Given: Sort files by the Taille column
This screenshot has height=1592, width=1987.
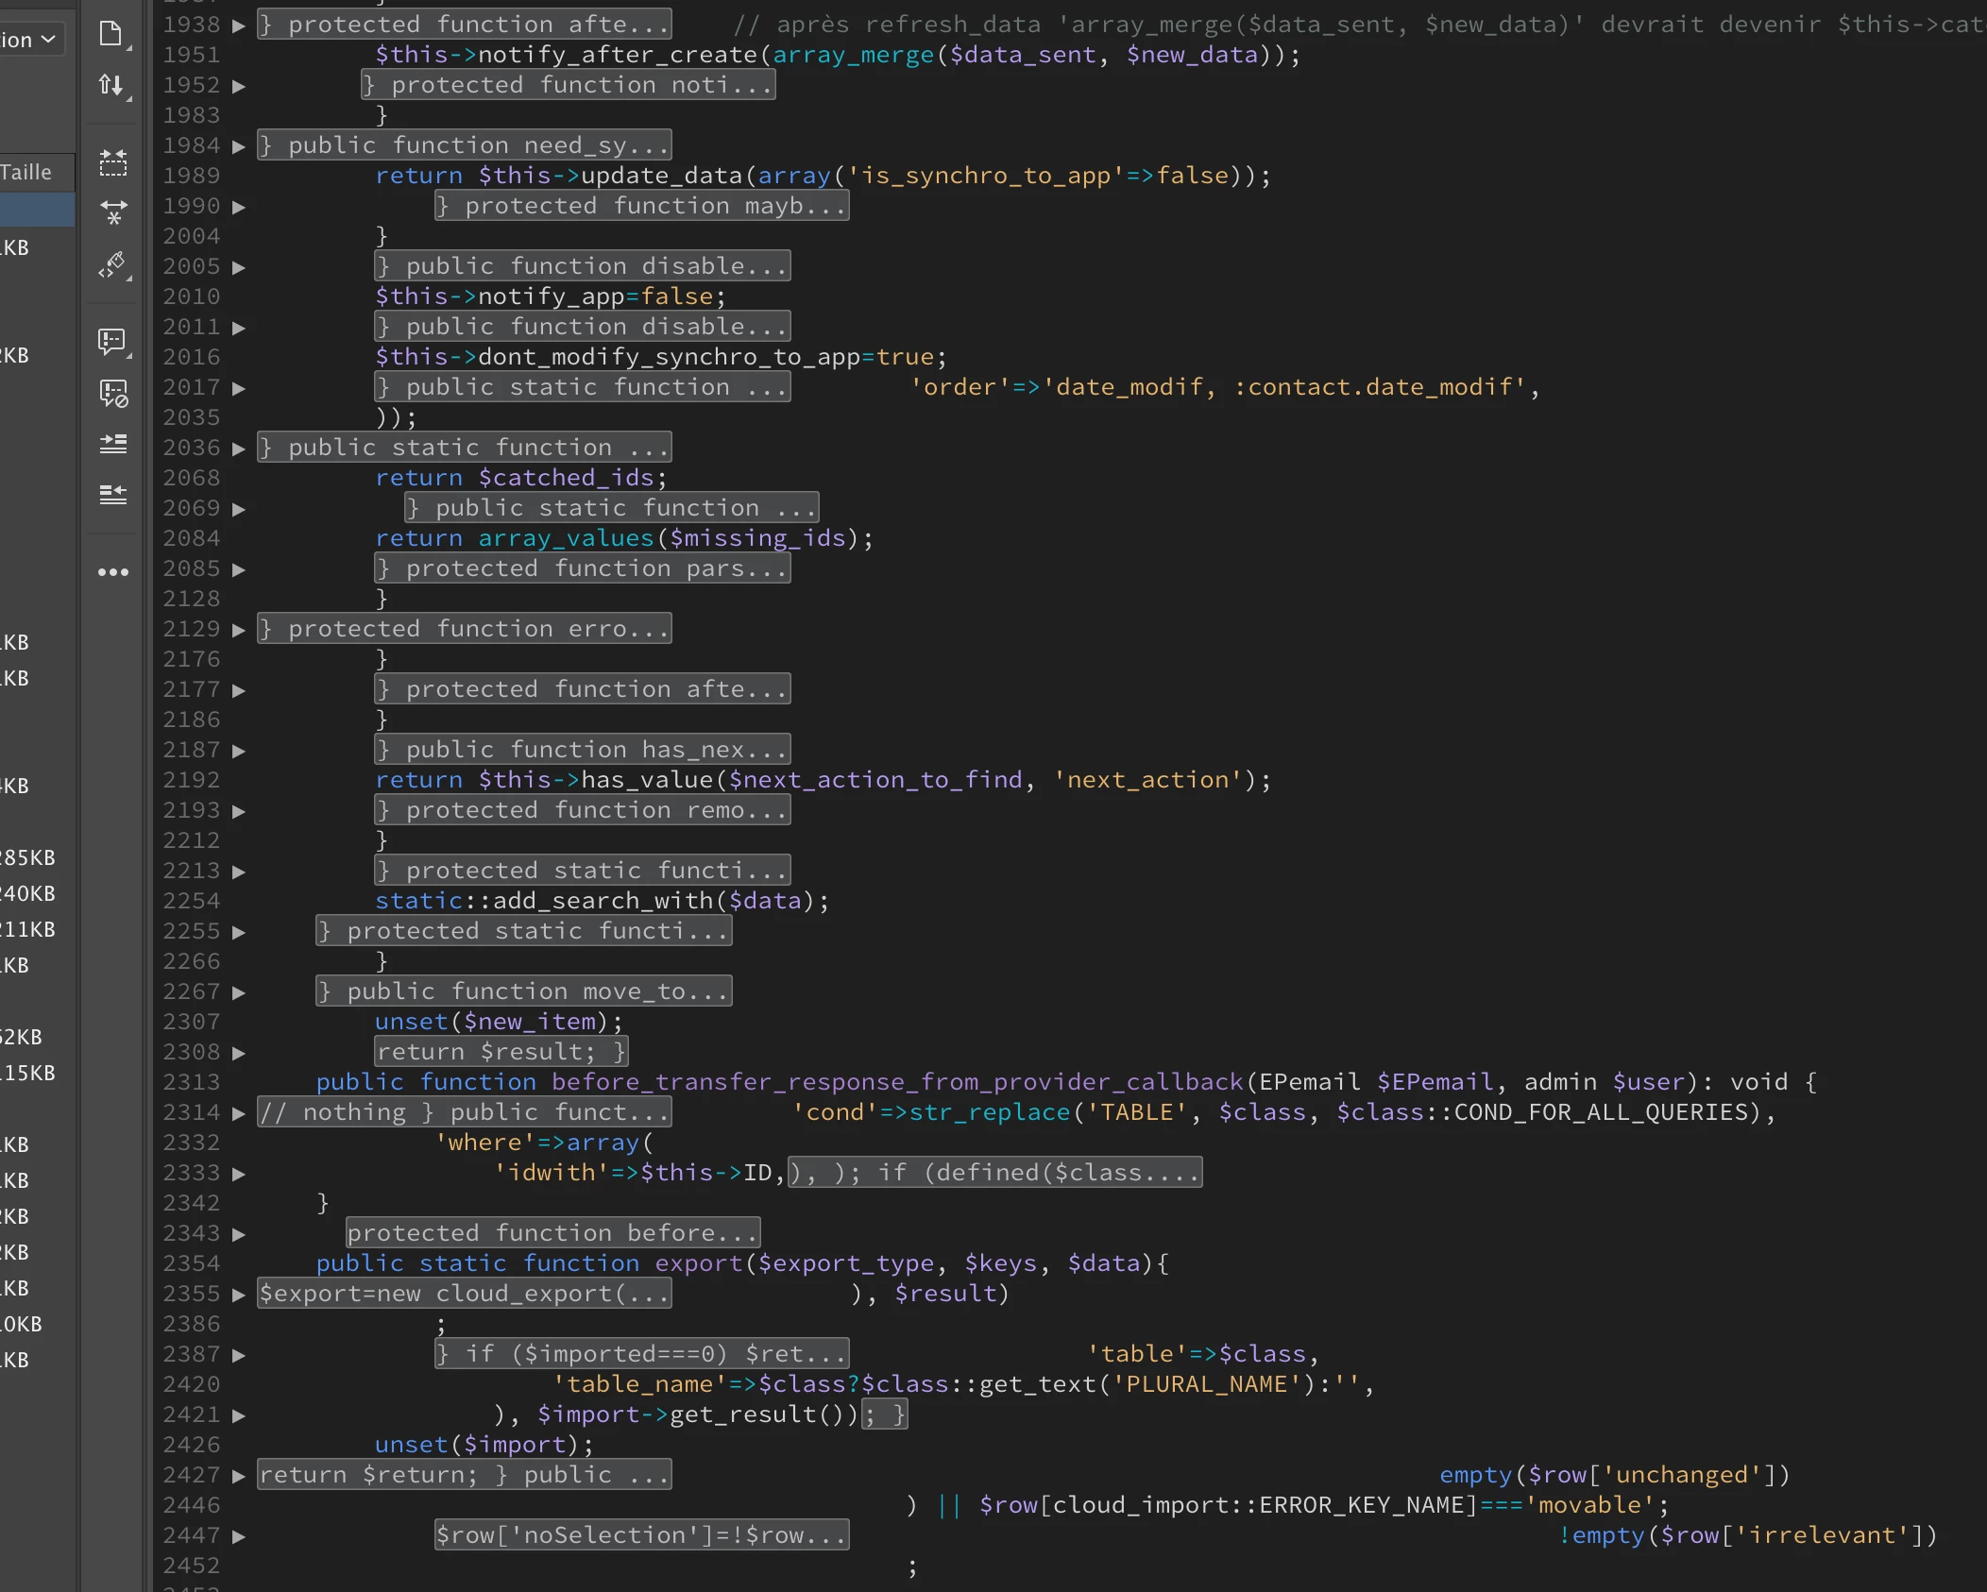Looking at the screenshot, I should pyautogui.click(x=28, y=172).
